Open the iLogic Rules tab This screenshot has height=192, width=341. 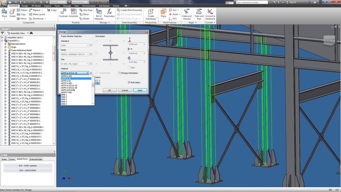tap(4, 159)
